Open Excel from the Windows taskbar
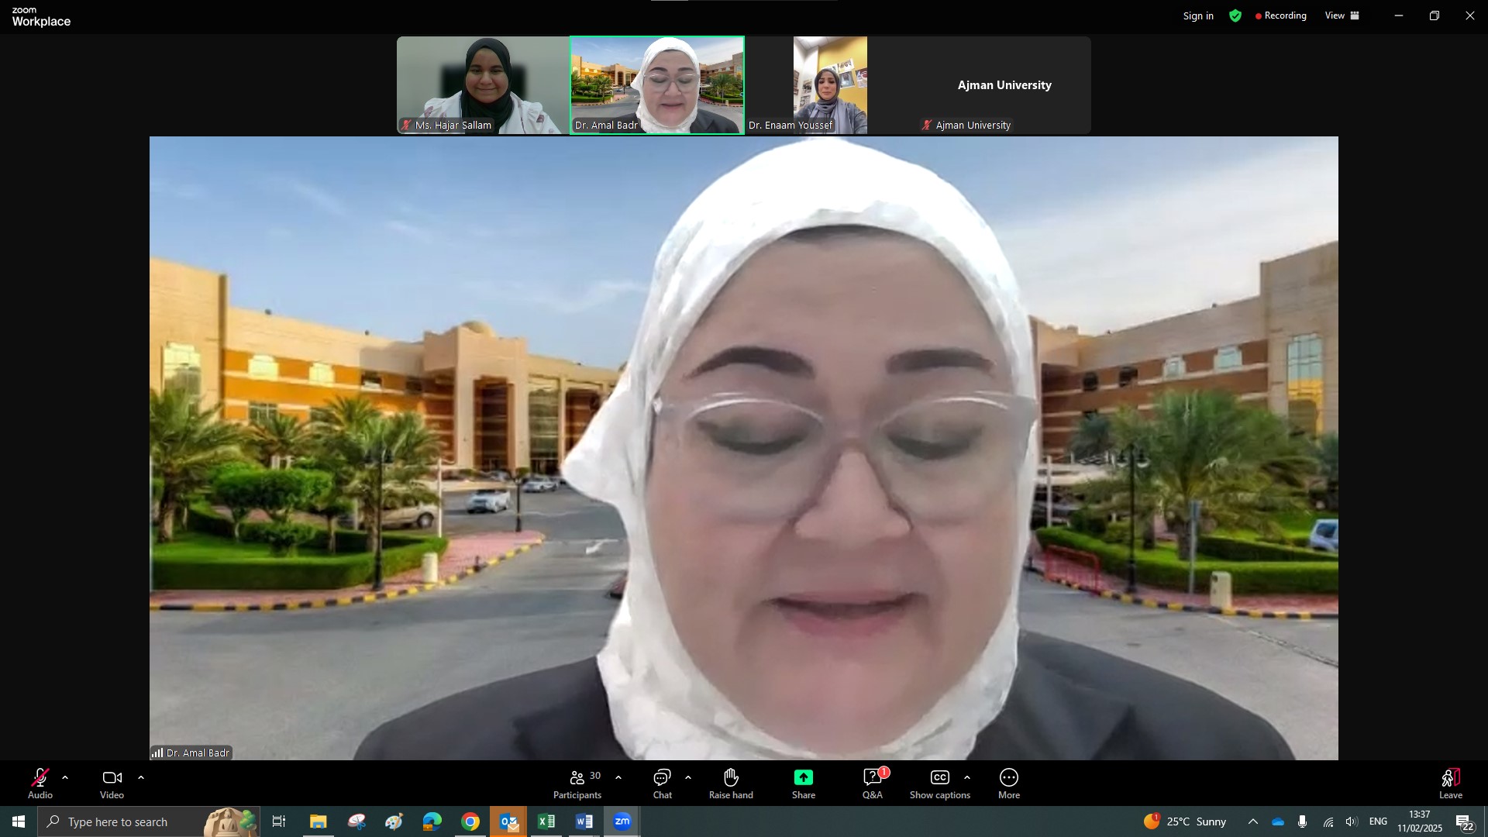Image resolution: width=1488 pixels, height=837 pixels. click(546, 821)
